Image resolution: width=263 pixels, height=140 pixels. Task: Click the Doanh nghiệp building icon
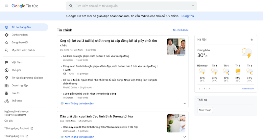[x=7, y=85]
